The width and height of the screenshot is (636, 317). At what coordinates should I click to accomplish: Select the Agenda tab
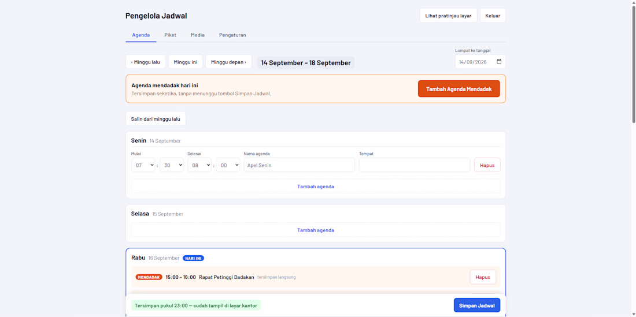point(140,35)
